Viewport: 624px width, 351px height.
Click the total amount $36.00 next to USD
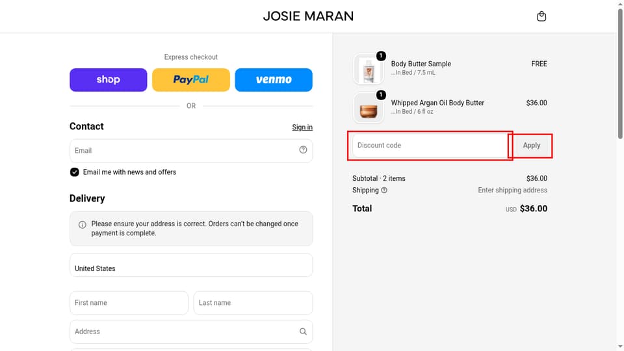point(534,209)
